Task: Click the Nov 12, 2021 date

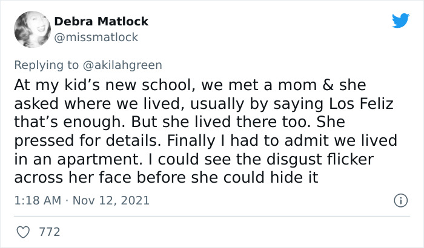Action: (x=111, y=200)
